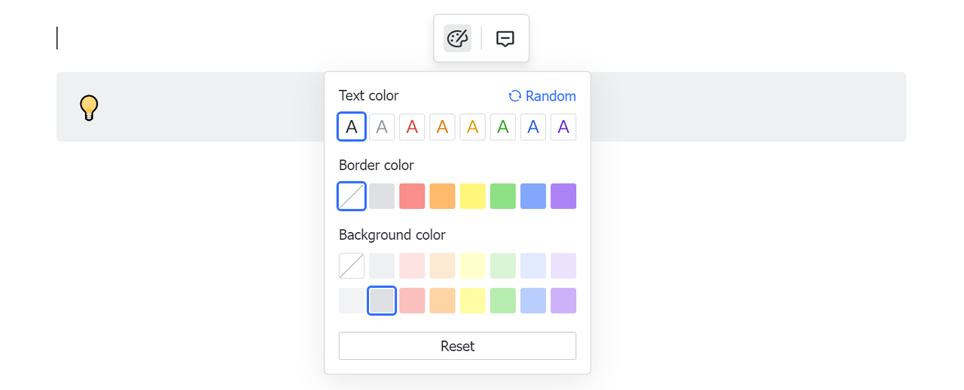Choose the no border color option
The image size is (964, 390).
click(352, 196)
